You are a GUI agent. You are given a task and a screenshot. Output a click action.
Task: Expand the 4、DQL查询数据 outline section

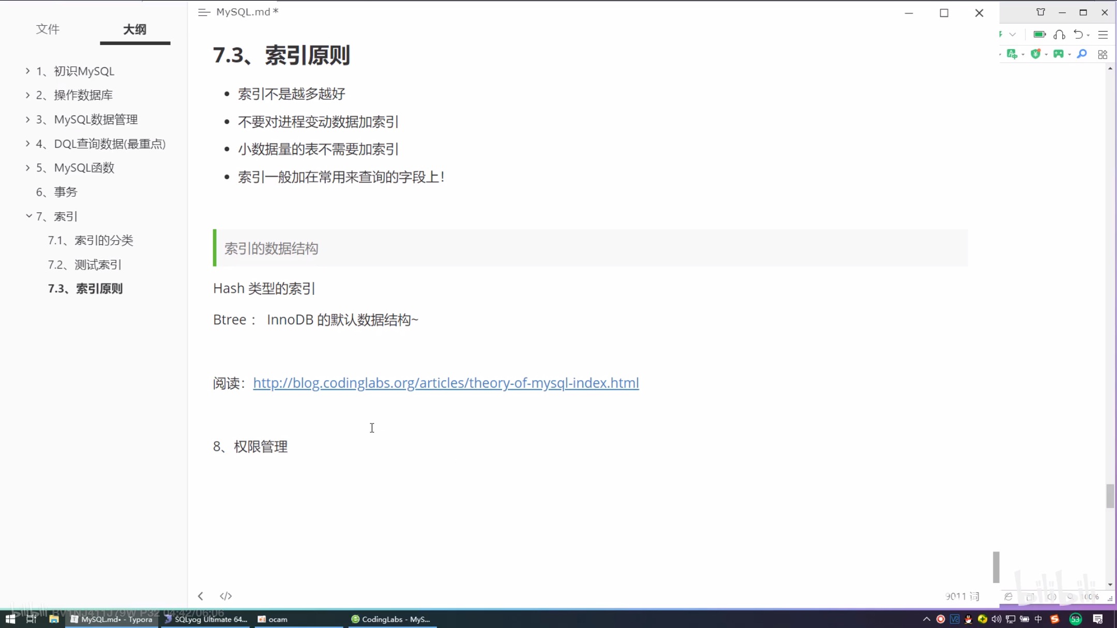tap(28, 144)
